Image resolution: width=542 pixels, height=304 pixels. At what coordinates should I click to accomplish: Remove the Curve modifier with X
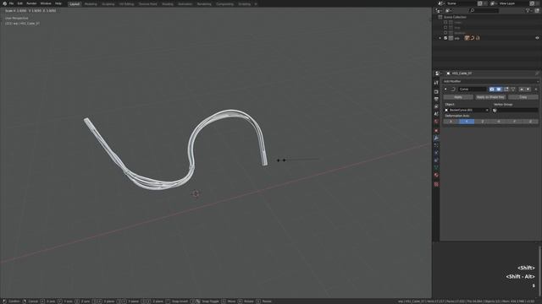pos(536,90)
